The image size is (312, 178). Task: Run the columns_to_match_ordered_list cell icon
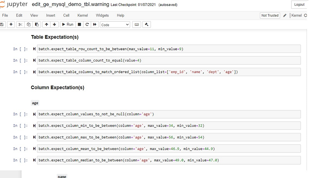(34, 72)
